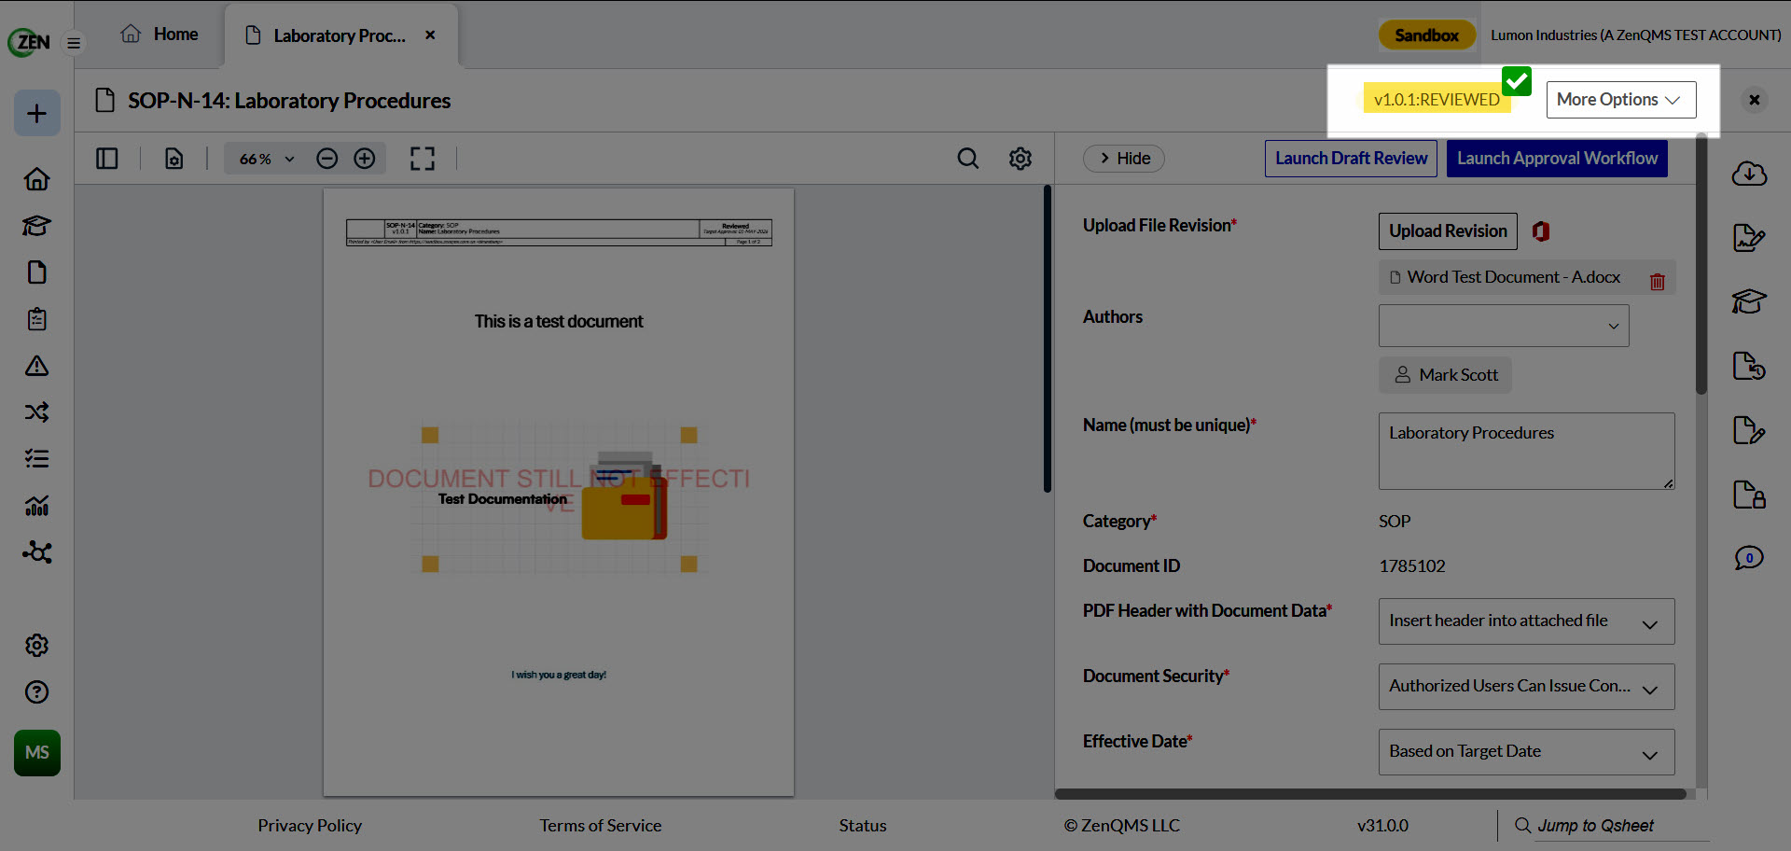Open the viewer settings gear
This screenshot has width=1791, height=851.
click(1020, 159)
